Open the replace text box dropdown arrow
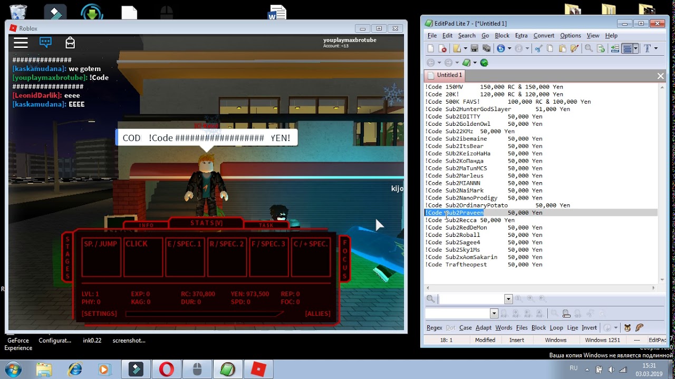This screenshot has height=379, width=675. click(494, 314)
